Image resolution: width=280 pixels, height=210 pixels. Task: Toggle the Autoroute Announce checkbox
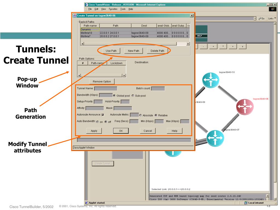tap(103, 115)
